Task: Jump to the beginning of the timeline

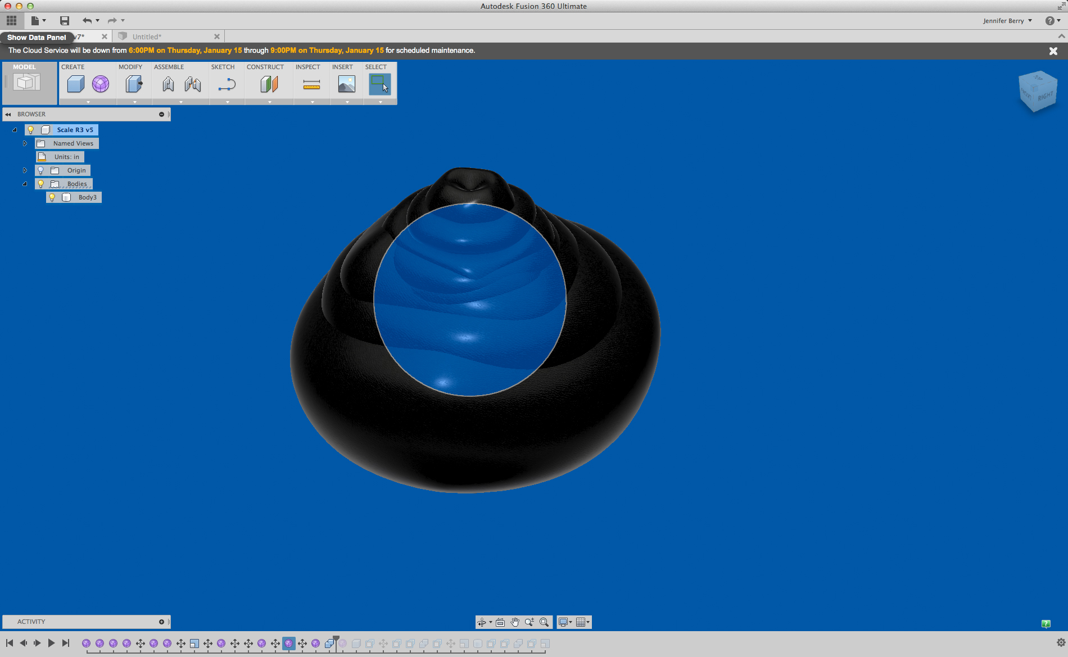Action: pos(10,643)
